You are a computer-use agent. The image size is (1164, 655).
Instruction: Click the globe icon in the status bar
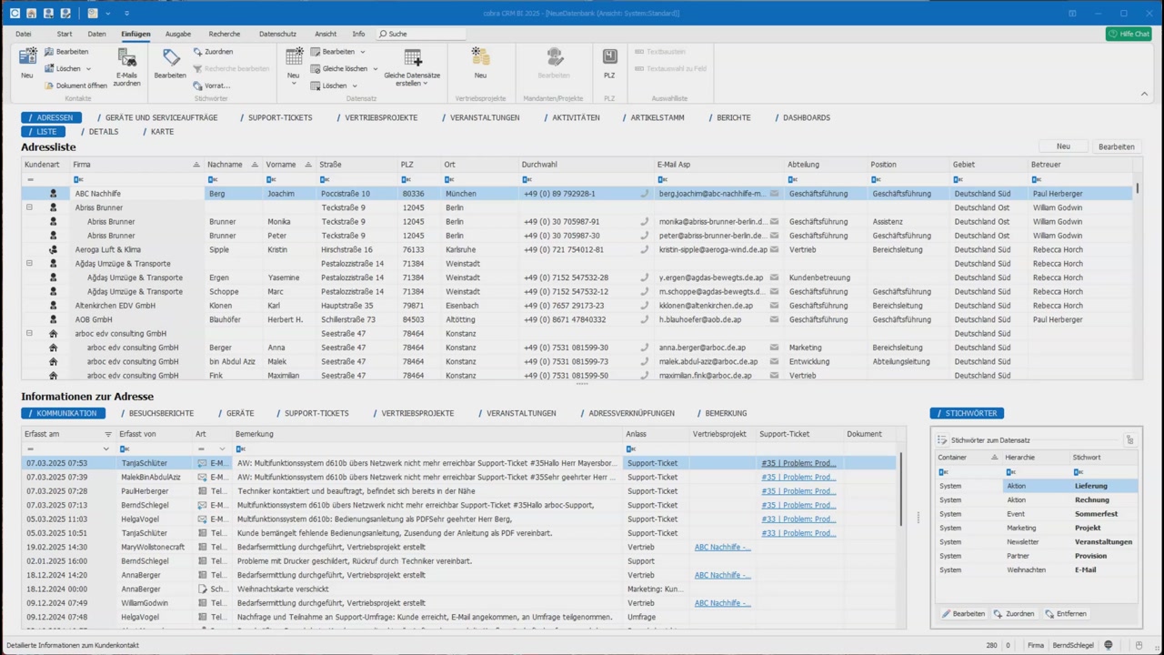point(1108,645)
